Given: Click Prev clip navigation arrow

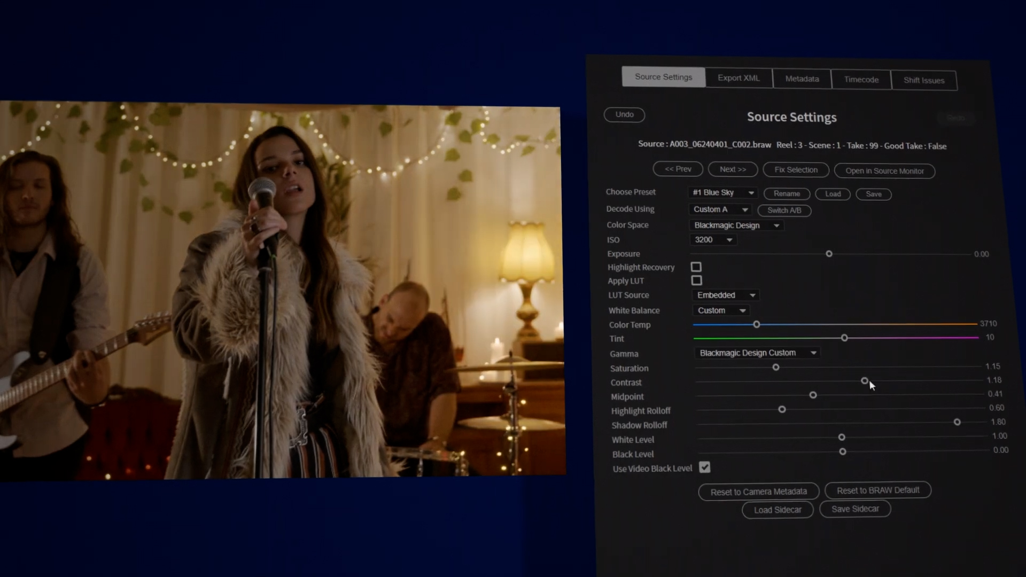Looking at the screenshot, I should (x=677, y=168).
